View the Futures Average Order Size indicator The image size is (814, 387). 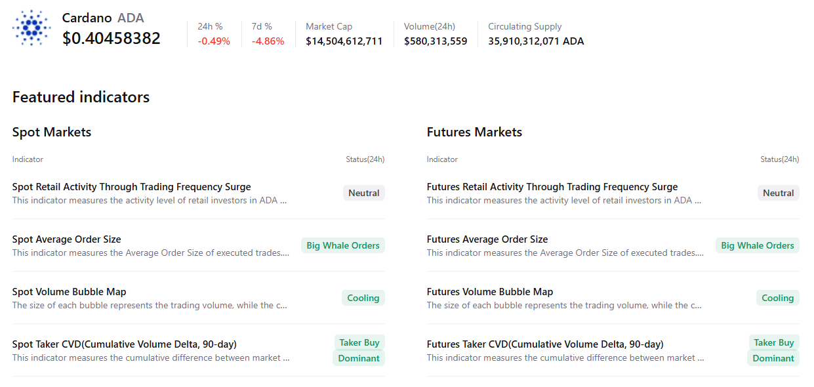[x=487, y=239]
